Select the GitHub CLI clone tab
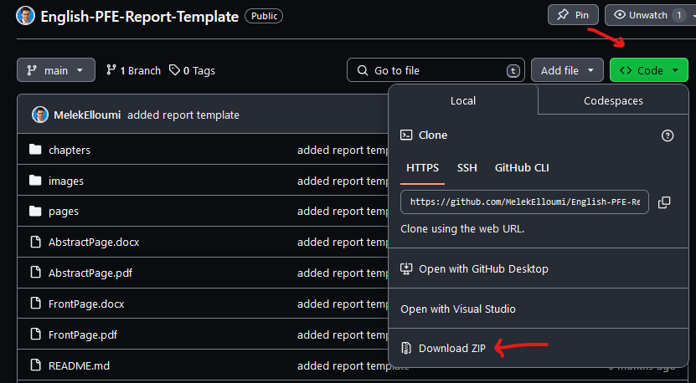Viewport: 696px width, 383px height. [x=522, y=167]
